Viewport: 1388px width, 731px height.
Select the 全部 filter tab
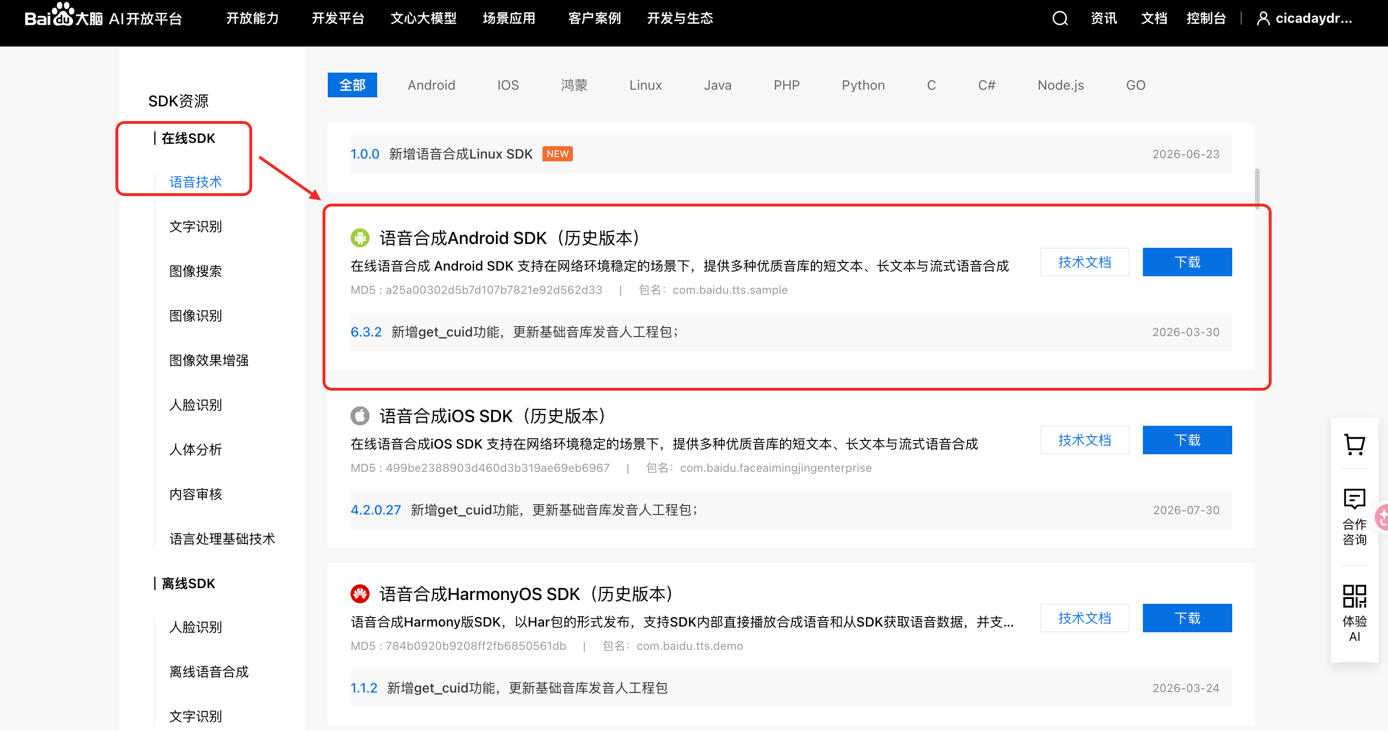352,85
